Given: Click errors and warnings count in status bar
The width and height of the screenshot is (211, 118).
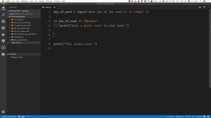Looking at the screenshot, I should click(22, 117).
